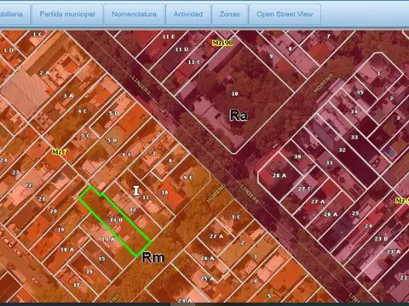Click parcel 4 C
This screenshot has height=306, width=409.
pyautogui.click(x=83, y=111)
